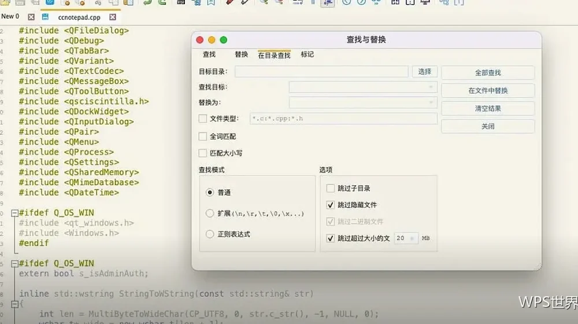
Task: Close the New 0 tab
Action: (31, 17)
